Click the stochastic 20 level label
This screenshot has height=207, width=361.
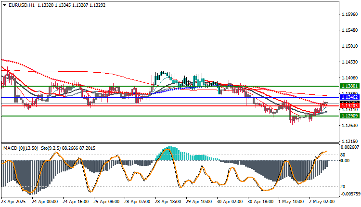point(343,186)
